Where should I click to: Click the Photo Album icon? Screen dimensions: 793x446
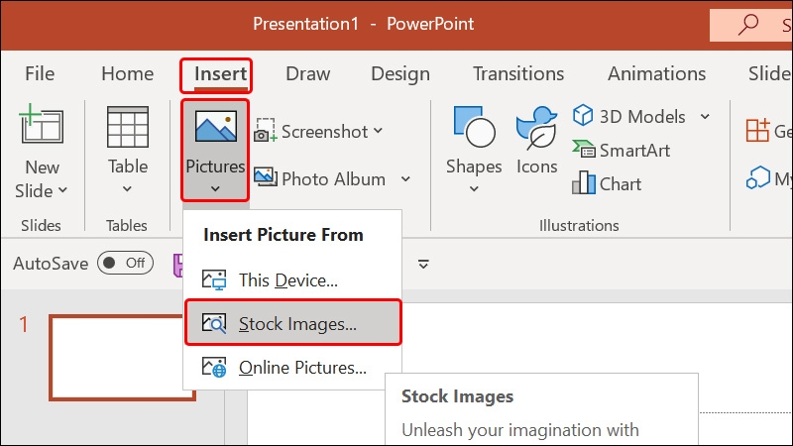[x=266, y=177]
